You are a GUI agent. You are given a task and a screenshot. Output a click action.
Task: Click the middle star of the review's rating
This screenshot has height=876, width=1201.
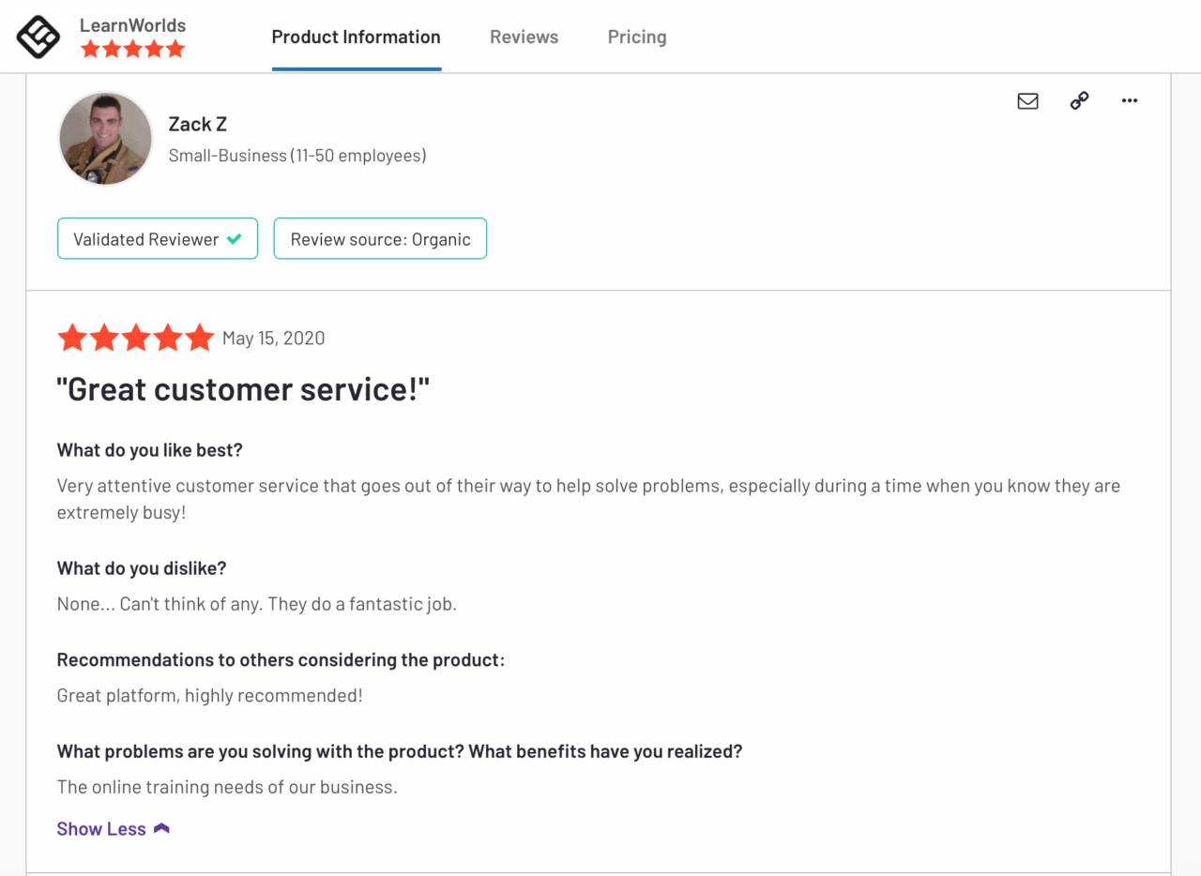pos(136,338)
